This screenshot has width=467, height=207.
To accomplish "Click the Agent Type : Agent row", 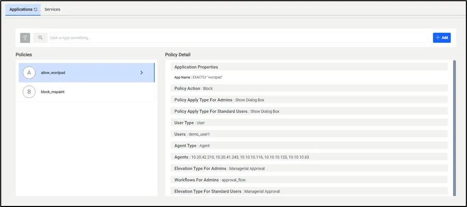I will 309,146.
